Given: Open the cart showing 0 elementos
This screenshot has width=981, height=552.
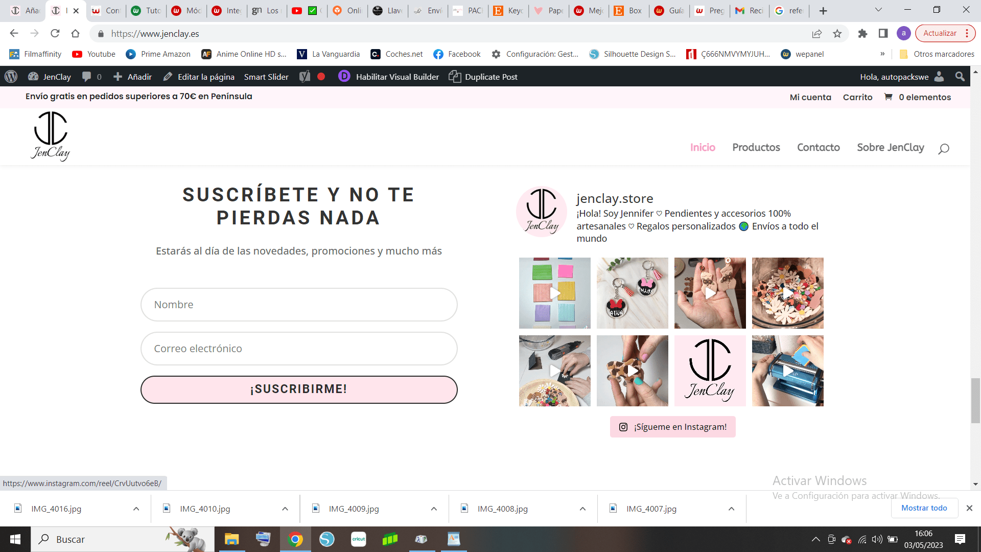Looking at the screenshot, I should [918, 97].
